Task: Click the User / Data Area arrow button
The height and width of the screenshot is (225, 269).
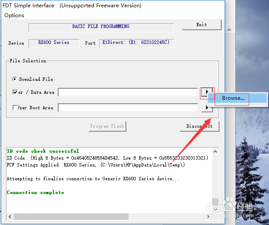Action: point(207,92)
